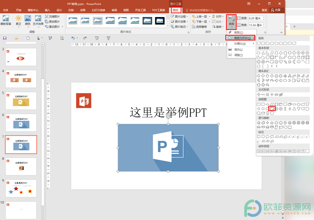
Task: Open the Format (格式) ribbon tab
Action: point(175,10)
